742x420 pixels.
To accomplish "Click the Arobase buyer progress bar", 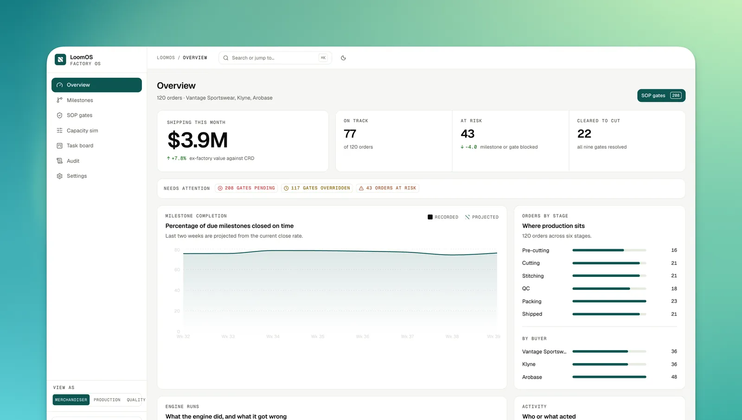I will 609,377.
